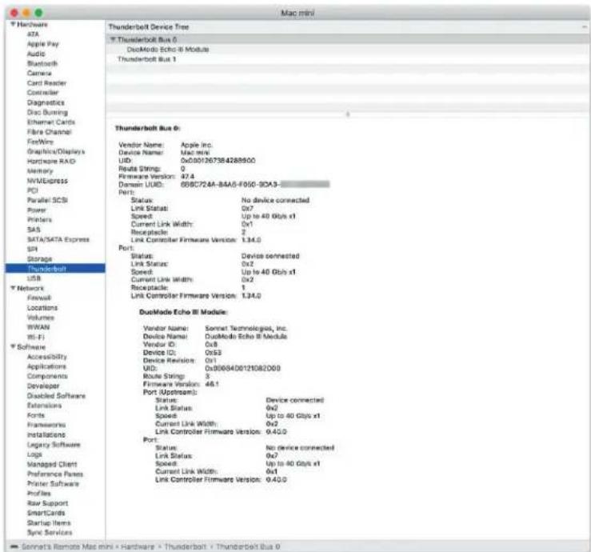591x552 pixels.
Task: Select Firewall under Network
Action: coord(39,298)
